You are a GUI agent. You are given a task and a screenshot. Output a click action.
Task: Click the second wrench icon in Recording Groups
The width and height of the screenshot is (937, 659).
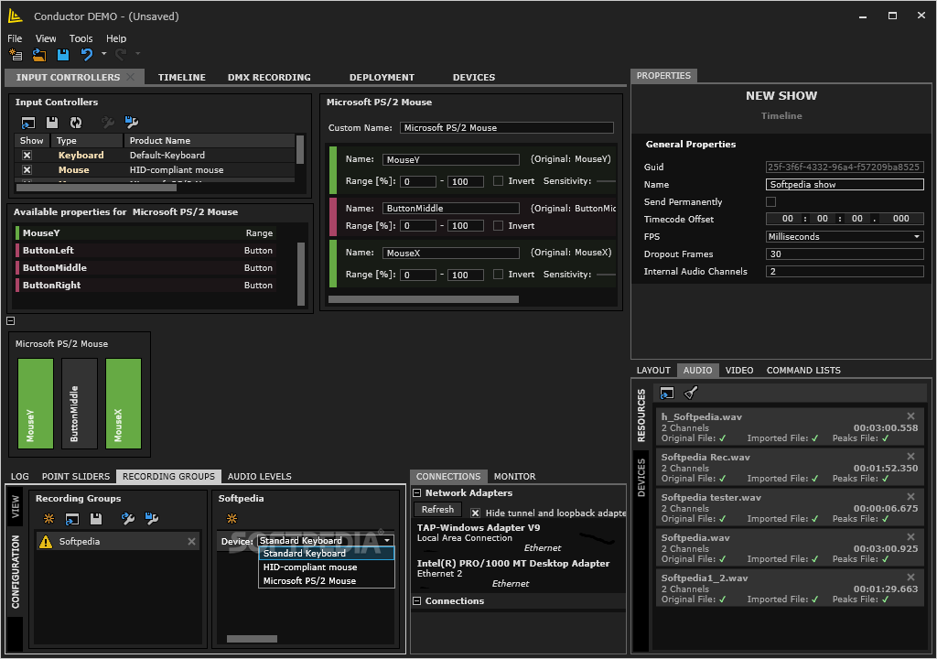[151, 518]
